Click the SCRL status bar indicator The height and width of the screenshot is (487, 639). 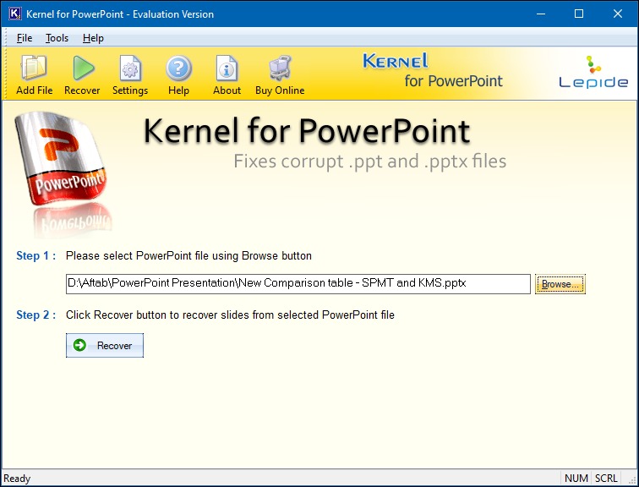click(x=605, y=478)
